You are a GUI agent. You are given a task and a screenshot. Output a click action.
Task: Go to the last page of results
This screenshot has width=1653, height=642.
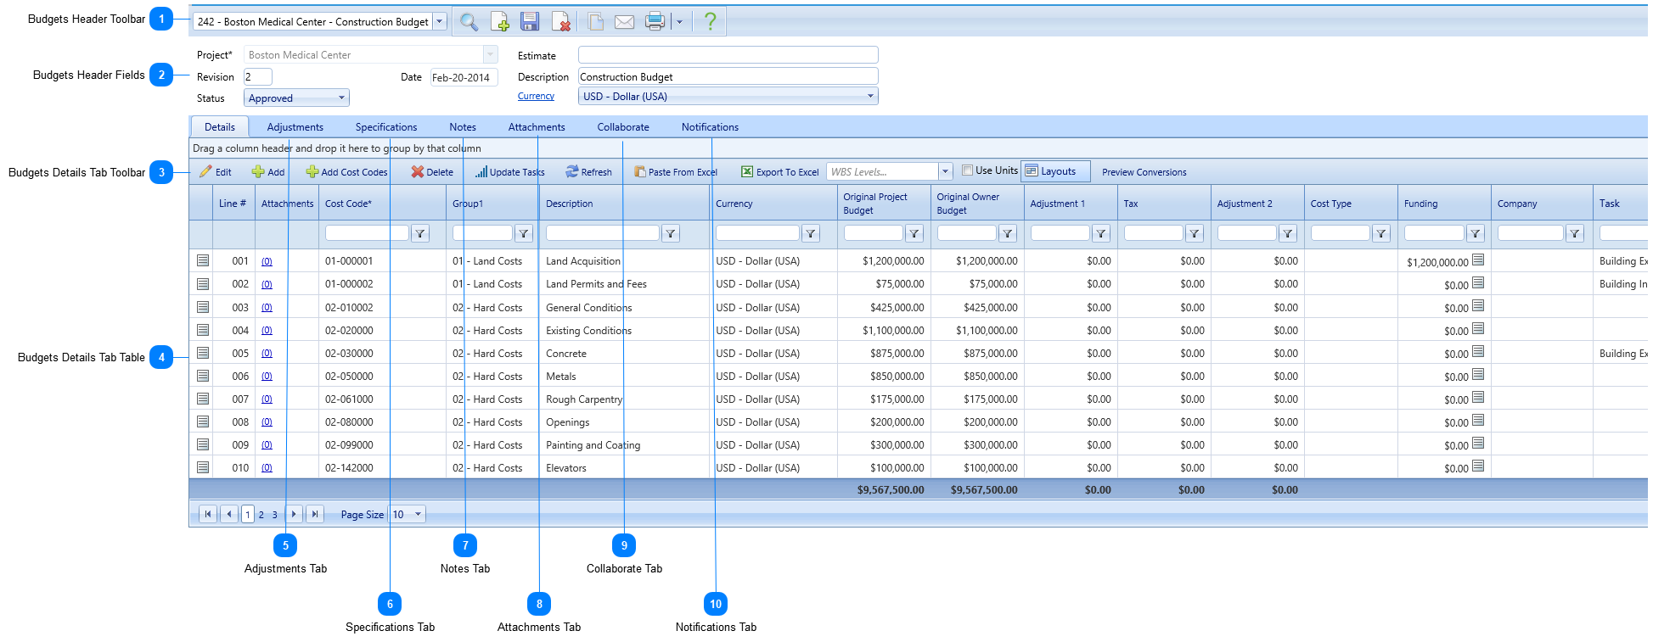pos(315,514)
